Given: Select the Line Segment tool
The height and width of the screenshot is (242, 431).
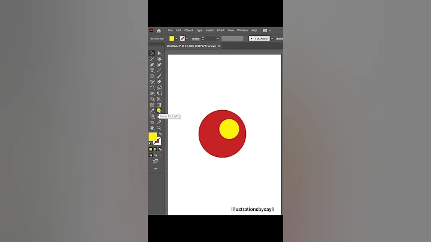Looking at the screenshot, I should (x=159, y=71).
